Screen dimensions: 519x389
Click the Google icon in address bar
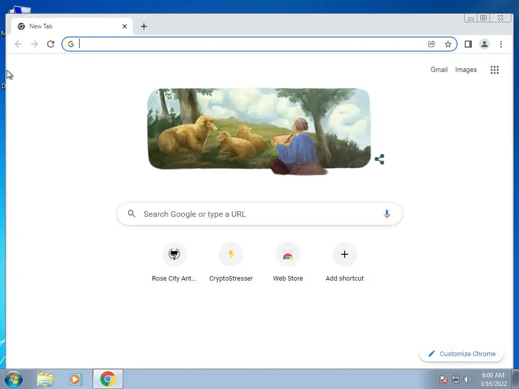tap(71, 44)
